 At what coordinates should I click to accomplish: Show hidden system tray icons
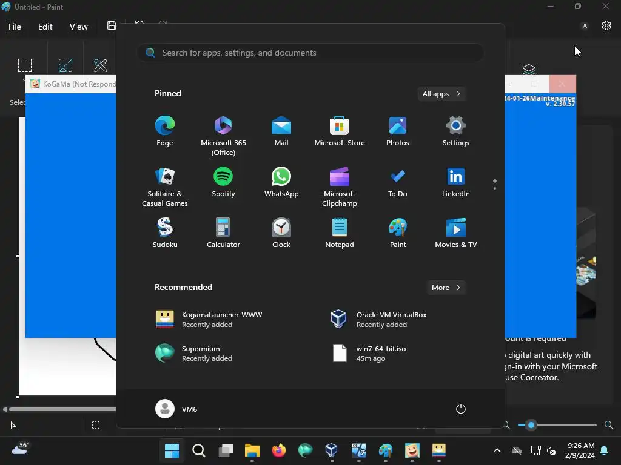pyautogui.click(x=497, y=450)
